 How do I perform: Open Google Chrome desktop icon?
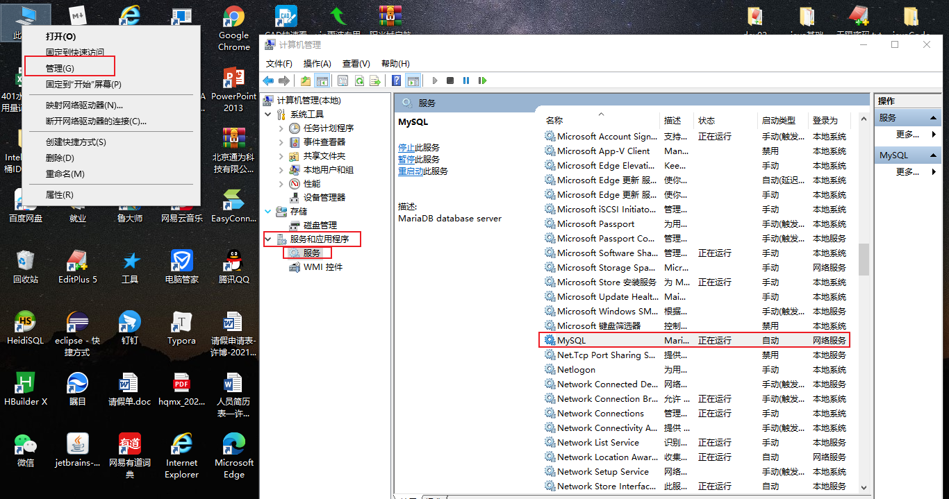233,29
